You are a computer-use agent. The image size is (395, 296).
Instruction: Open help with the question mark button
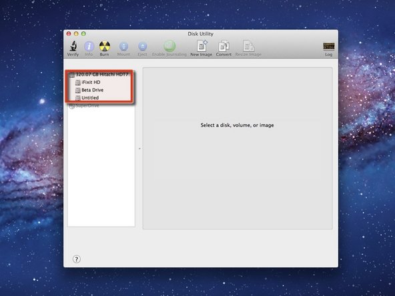[x=77, y=259]
